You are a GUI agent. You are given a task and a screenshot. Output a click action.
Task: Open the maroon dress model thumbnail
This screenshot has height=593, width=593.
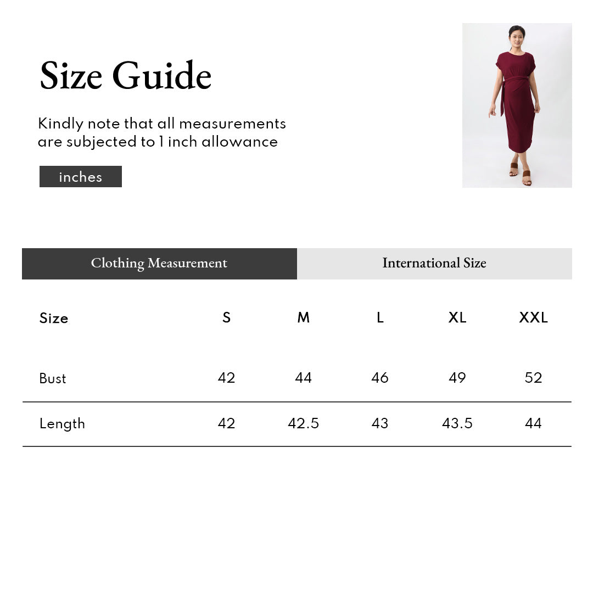pyautogui.click(x=517, y=105)
